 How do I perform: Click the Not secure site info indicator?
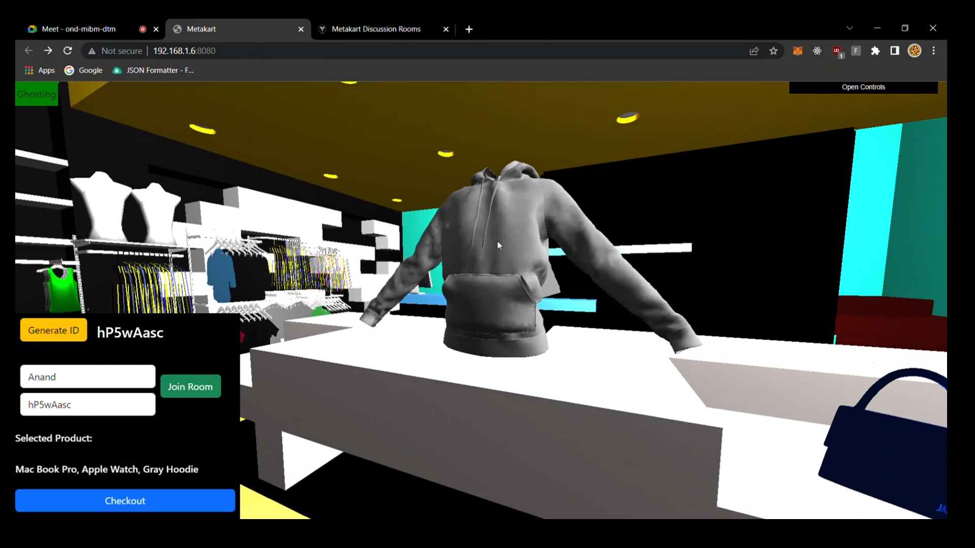(x=116, y=51)
